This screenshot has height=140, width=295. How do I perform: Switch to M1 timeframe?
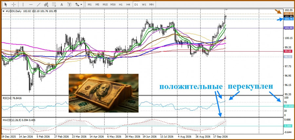tap(90, 4)
